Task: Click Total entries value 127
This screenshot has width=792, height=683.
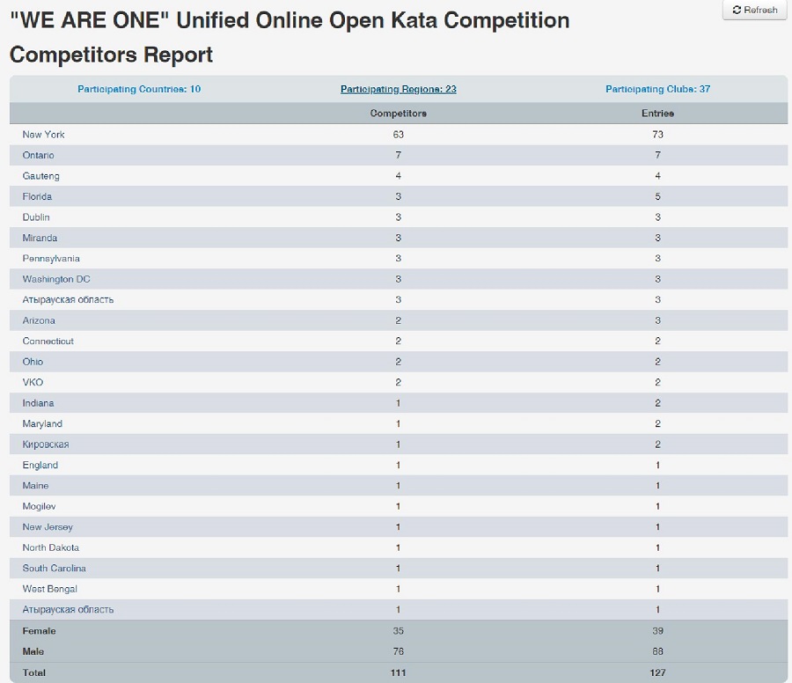Action: point(657,673)
